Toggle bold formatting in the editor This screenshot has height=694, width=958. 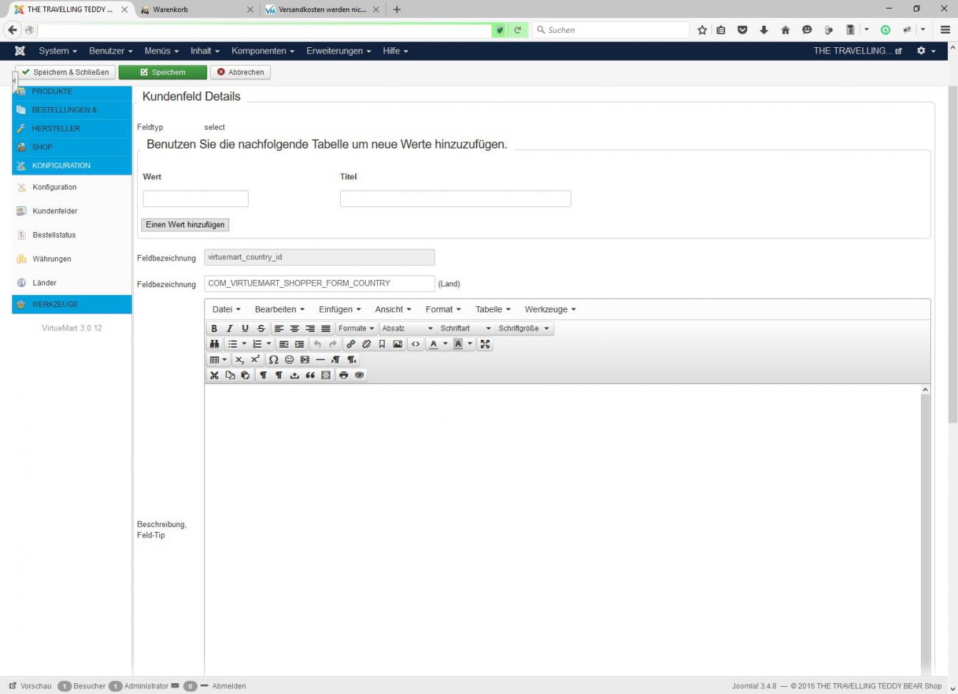[x=214, y=328]
